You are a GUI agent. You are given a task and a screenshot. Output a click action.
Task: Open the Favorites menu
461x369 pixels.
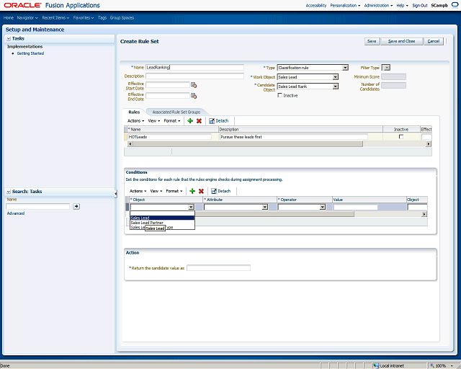(84, 18)
